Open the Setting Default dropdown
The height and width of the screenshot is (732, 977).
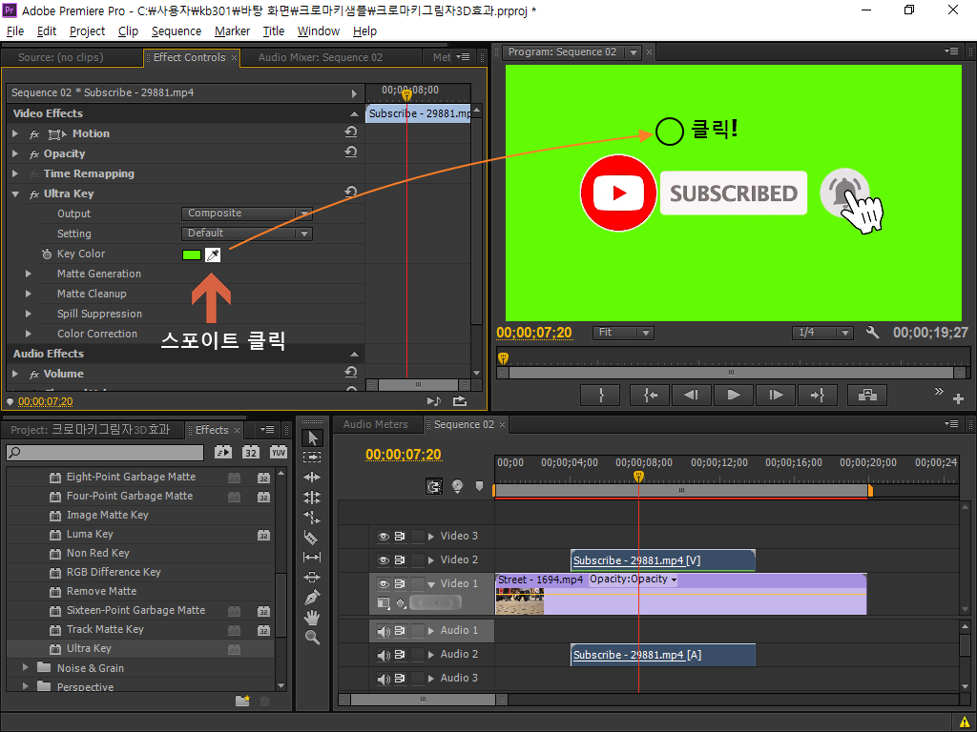coord(247,234)
